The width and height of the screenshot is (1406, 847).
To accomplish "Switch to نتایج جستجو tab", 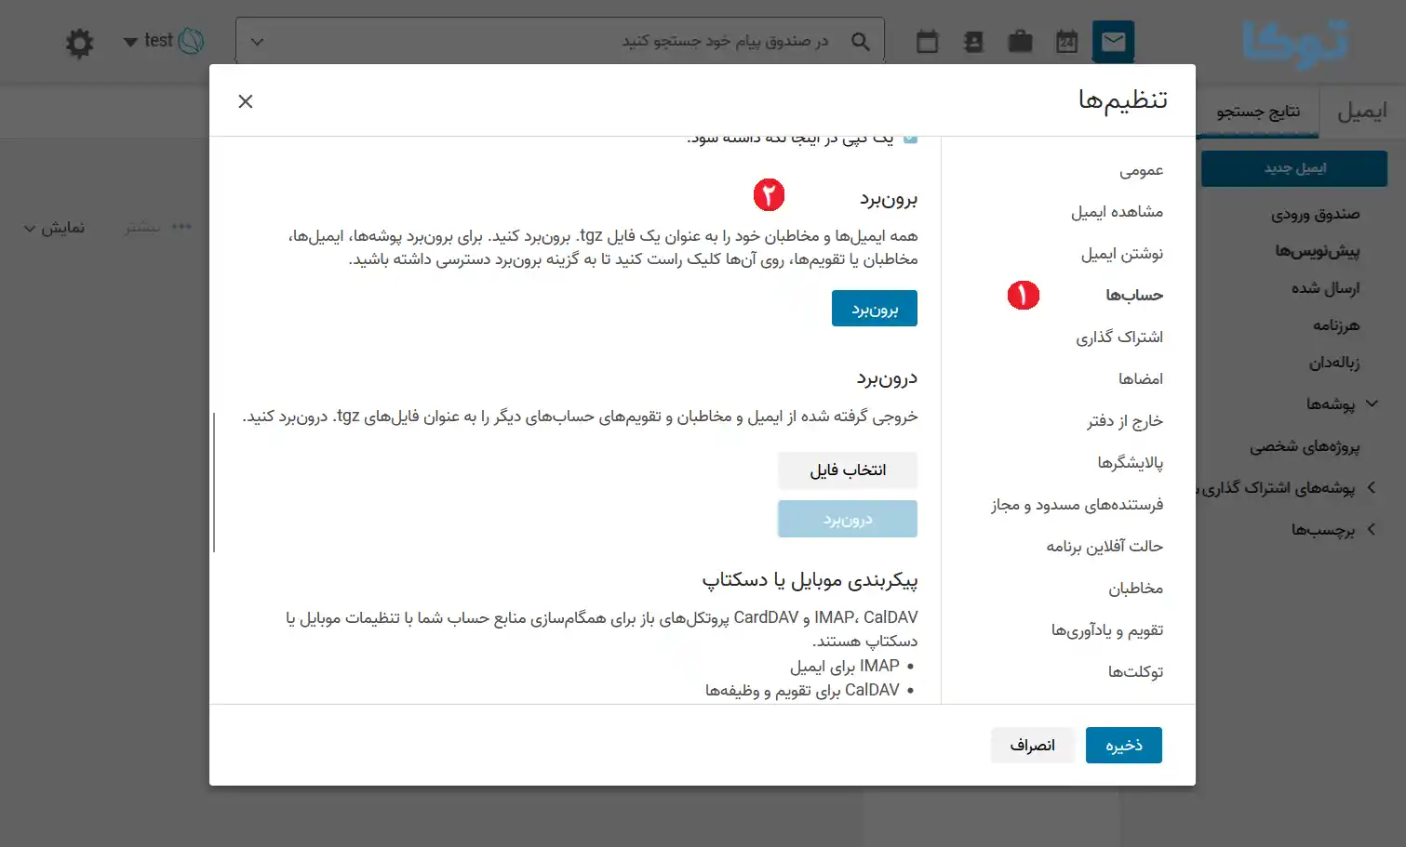I will point(1258,112).
